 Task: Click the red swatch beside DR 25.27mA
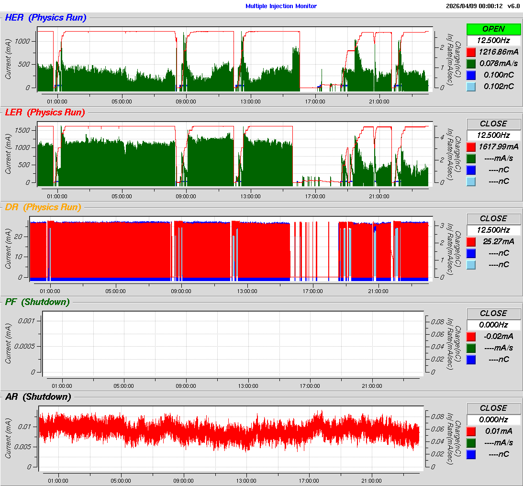coord(471,241)
